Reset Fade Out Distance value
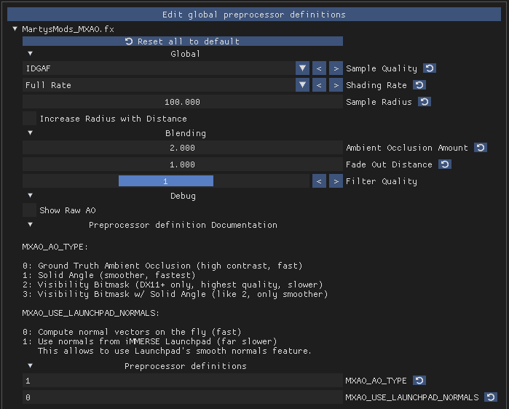Viewport: 509px width, 409px height. click(x=445, y=164)
